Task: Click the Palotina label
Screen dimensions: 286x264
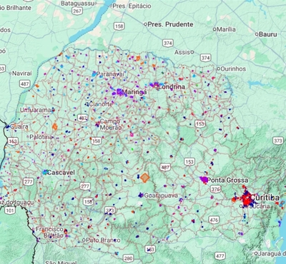Action: tap(41, 137)
